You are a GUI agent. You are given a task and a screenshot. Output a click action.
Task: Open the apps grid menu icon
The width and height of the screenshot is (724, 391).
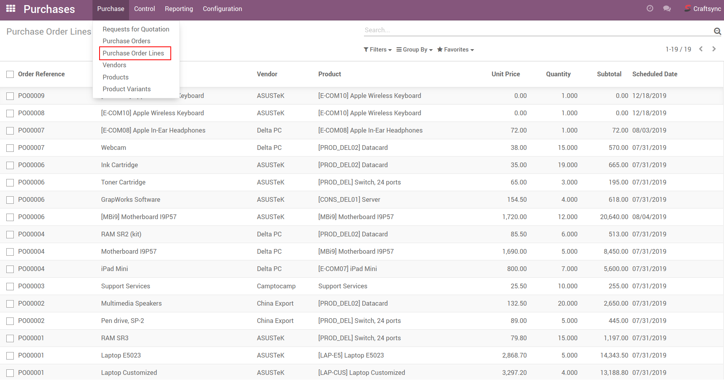click(11, 9)
